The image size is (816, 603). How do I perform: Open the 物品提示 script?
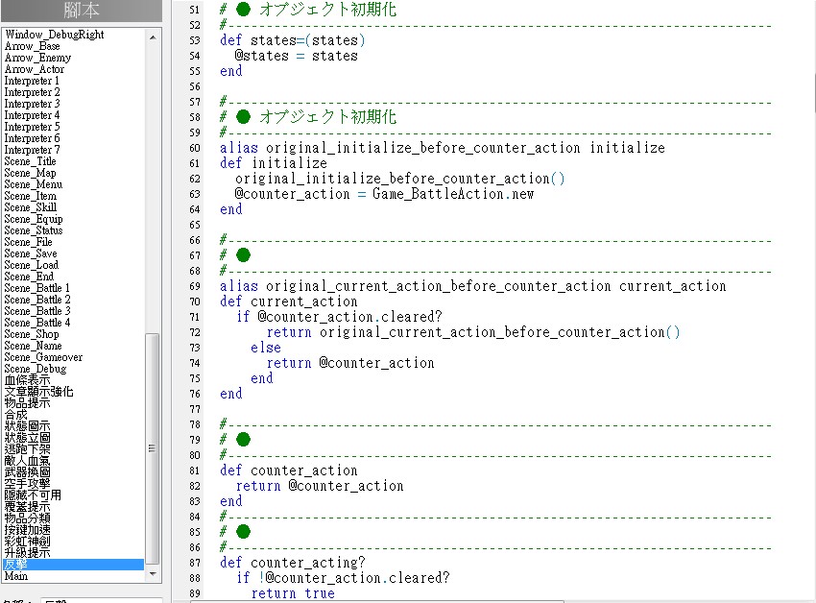point(28,403)
